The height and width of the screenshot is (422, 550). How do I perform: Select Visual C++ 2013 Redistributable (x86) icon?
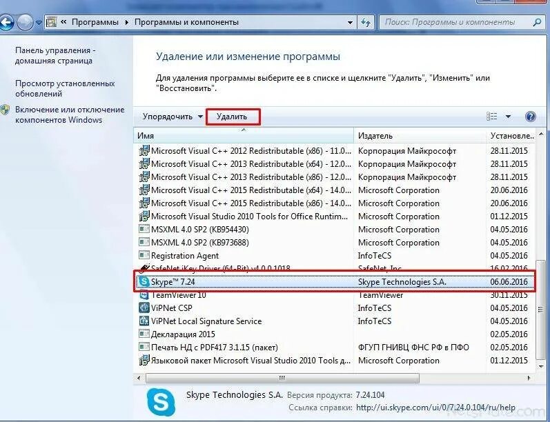point(144,177)
